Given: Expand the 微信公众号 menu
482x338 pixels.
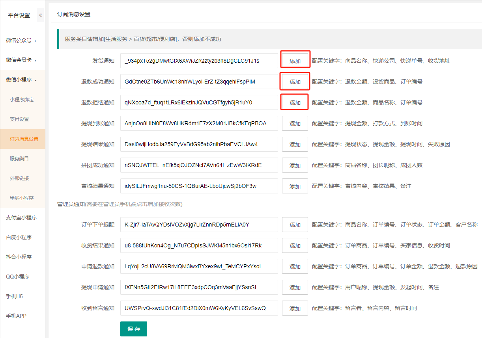Looking at the screenshot, I should pyautogui.click(x=21, y=40).
